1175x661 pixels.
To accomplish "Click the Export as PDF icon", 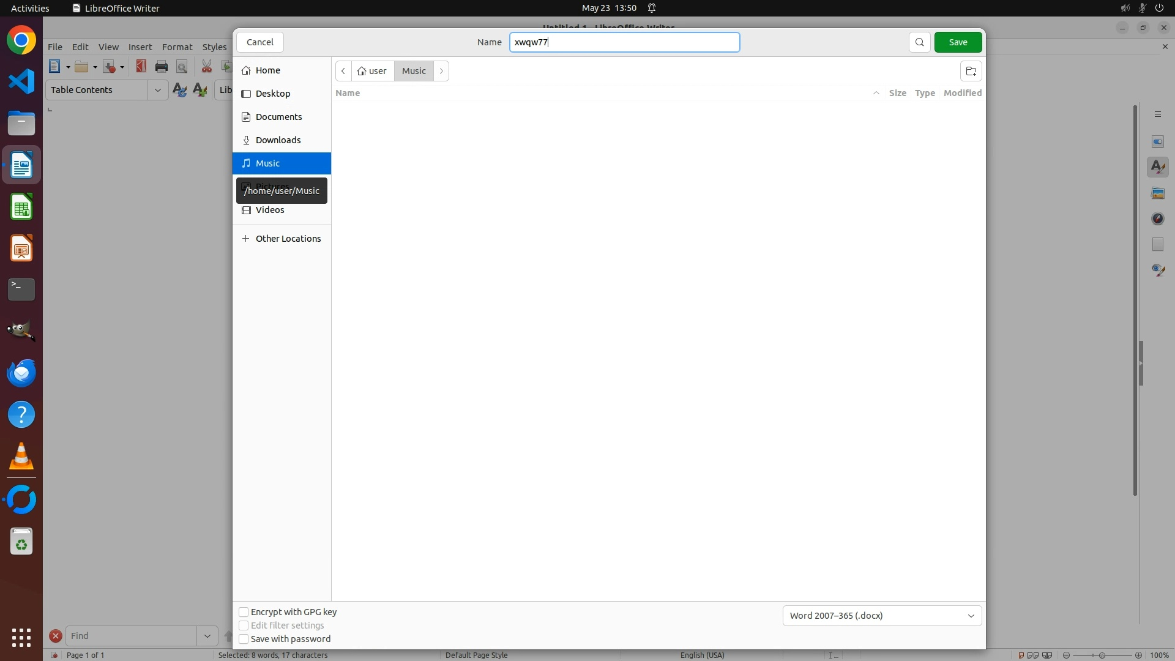I will pyautogui.click(x=141, y=67).
